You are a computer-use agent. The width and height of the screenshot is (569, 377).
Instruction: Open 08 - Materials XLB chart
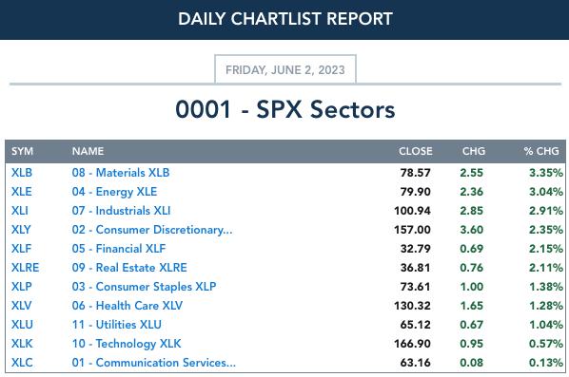point(121,173)
